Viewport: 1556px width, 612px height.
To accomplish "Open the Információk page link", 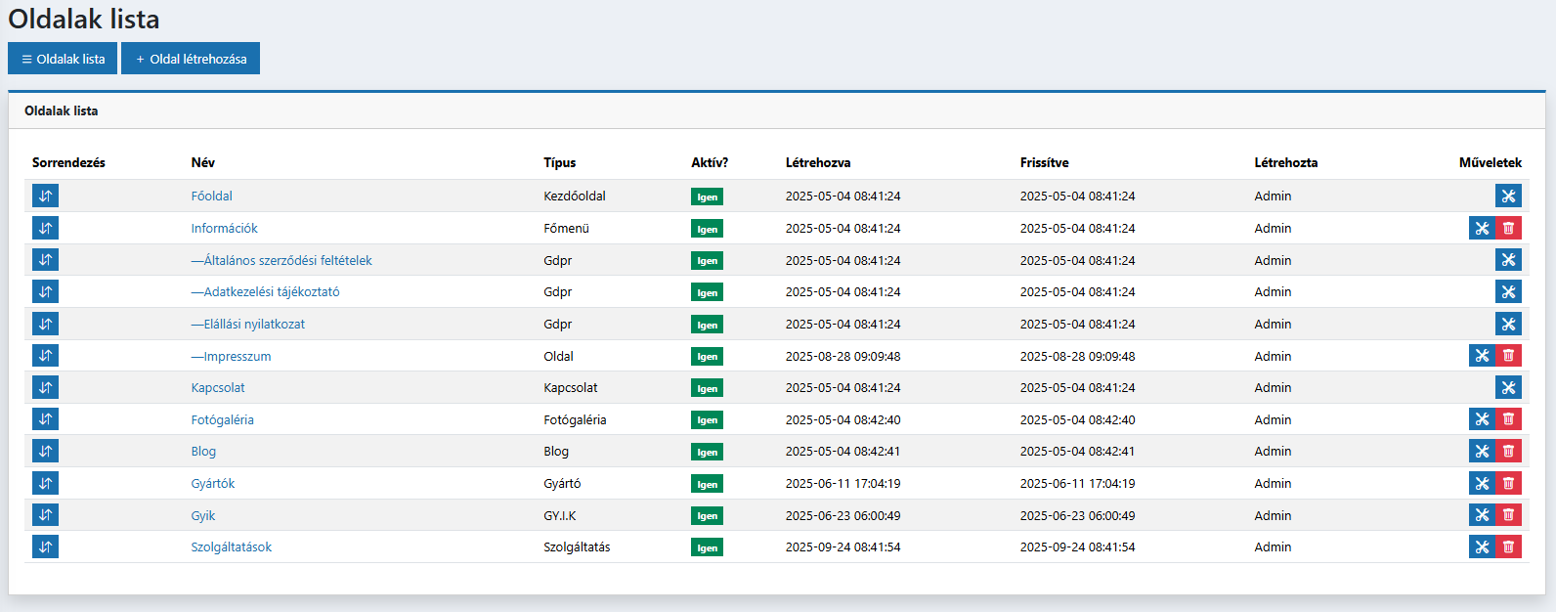I will 224,228.
